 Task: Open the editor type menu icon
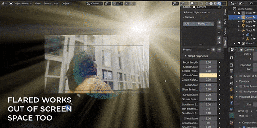click(x=4, y=4)
